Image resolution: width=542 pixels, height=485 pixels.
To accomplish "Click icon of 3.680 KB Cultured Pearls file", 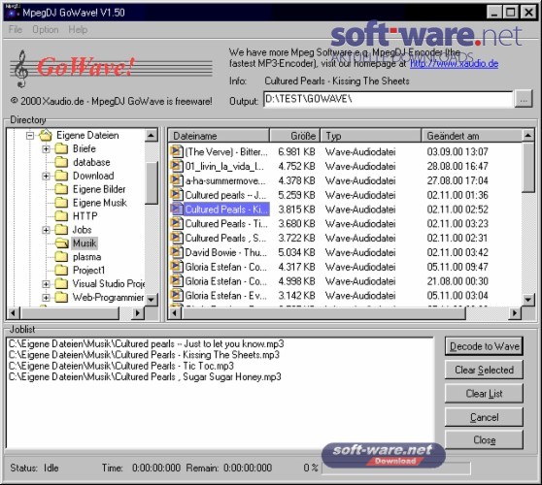I will click(176, 223).
